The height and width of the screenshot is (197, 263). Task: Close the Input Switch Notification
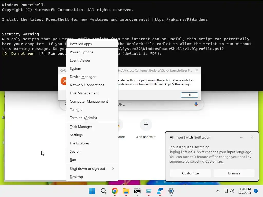pyautogui.click(x=252, y=137)
